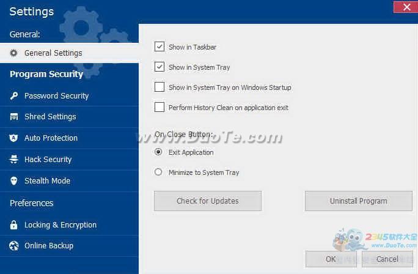Open the General Settings section
The width and height of the screenshot is (418, 274).
click(69, 53)
